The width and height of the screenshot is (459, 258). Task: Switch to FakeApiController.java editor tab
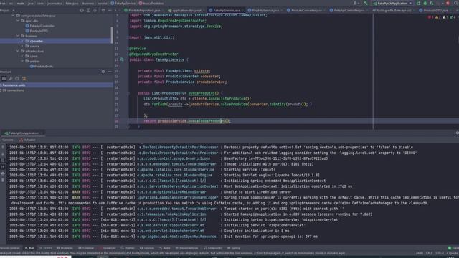point(347,10)
